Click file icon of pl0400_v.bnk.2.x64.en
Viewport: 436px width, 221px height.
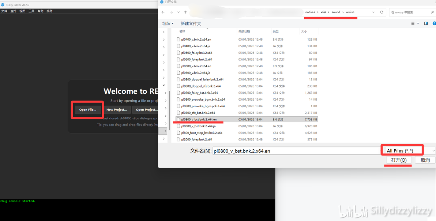178,39
